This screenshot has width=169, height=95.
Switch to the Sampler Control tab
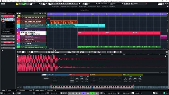tap(39, 90)
